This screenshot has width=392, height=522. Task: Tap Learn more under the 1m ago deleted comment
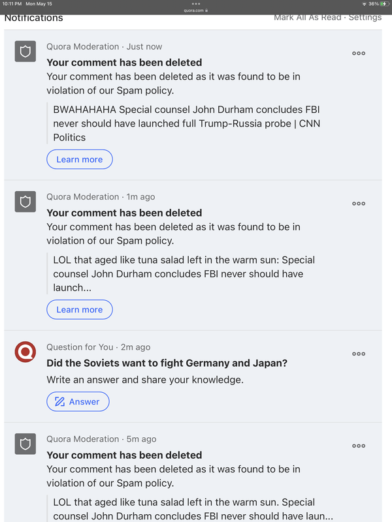(x=80, y=309)
